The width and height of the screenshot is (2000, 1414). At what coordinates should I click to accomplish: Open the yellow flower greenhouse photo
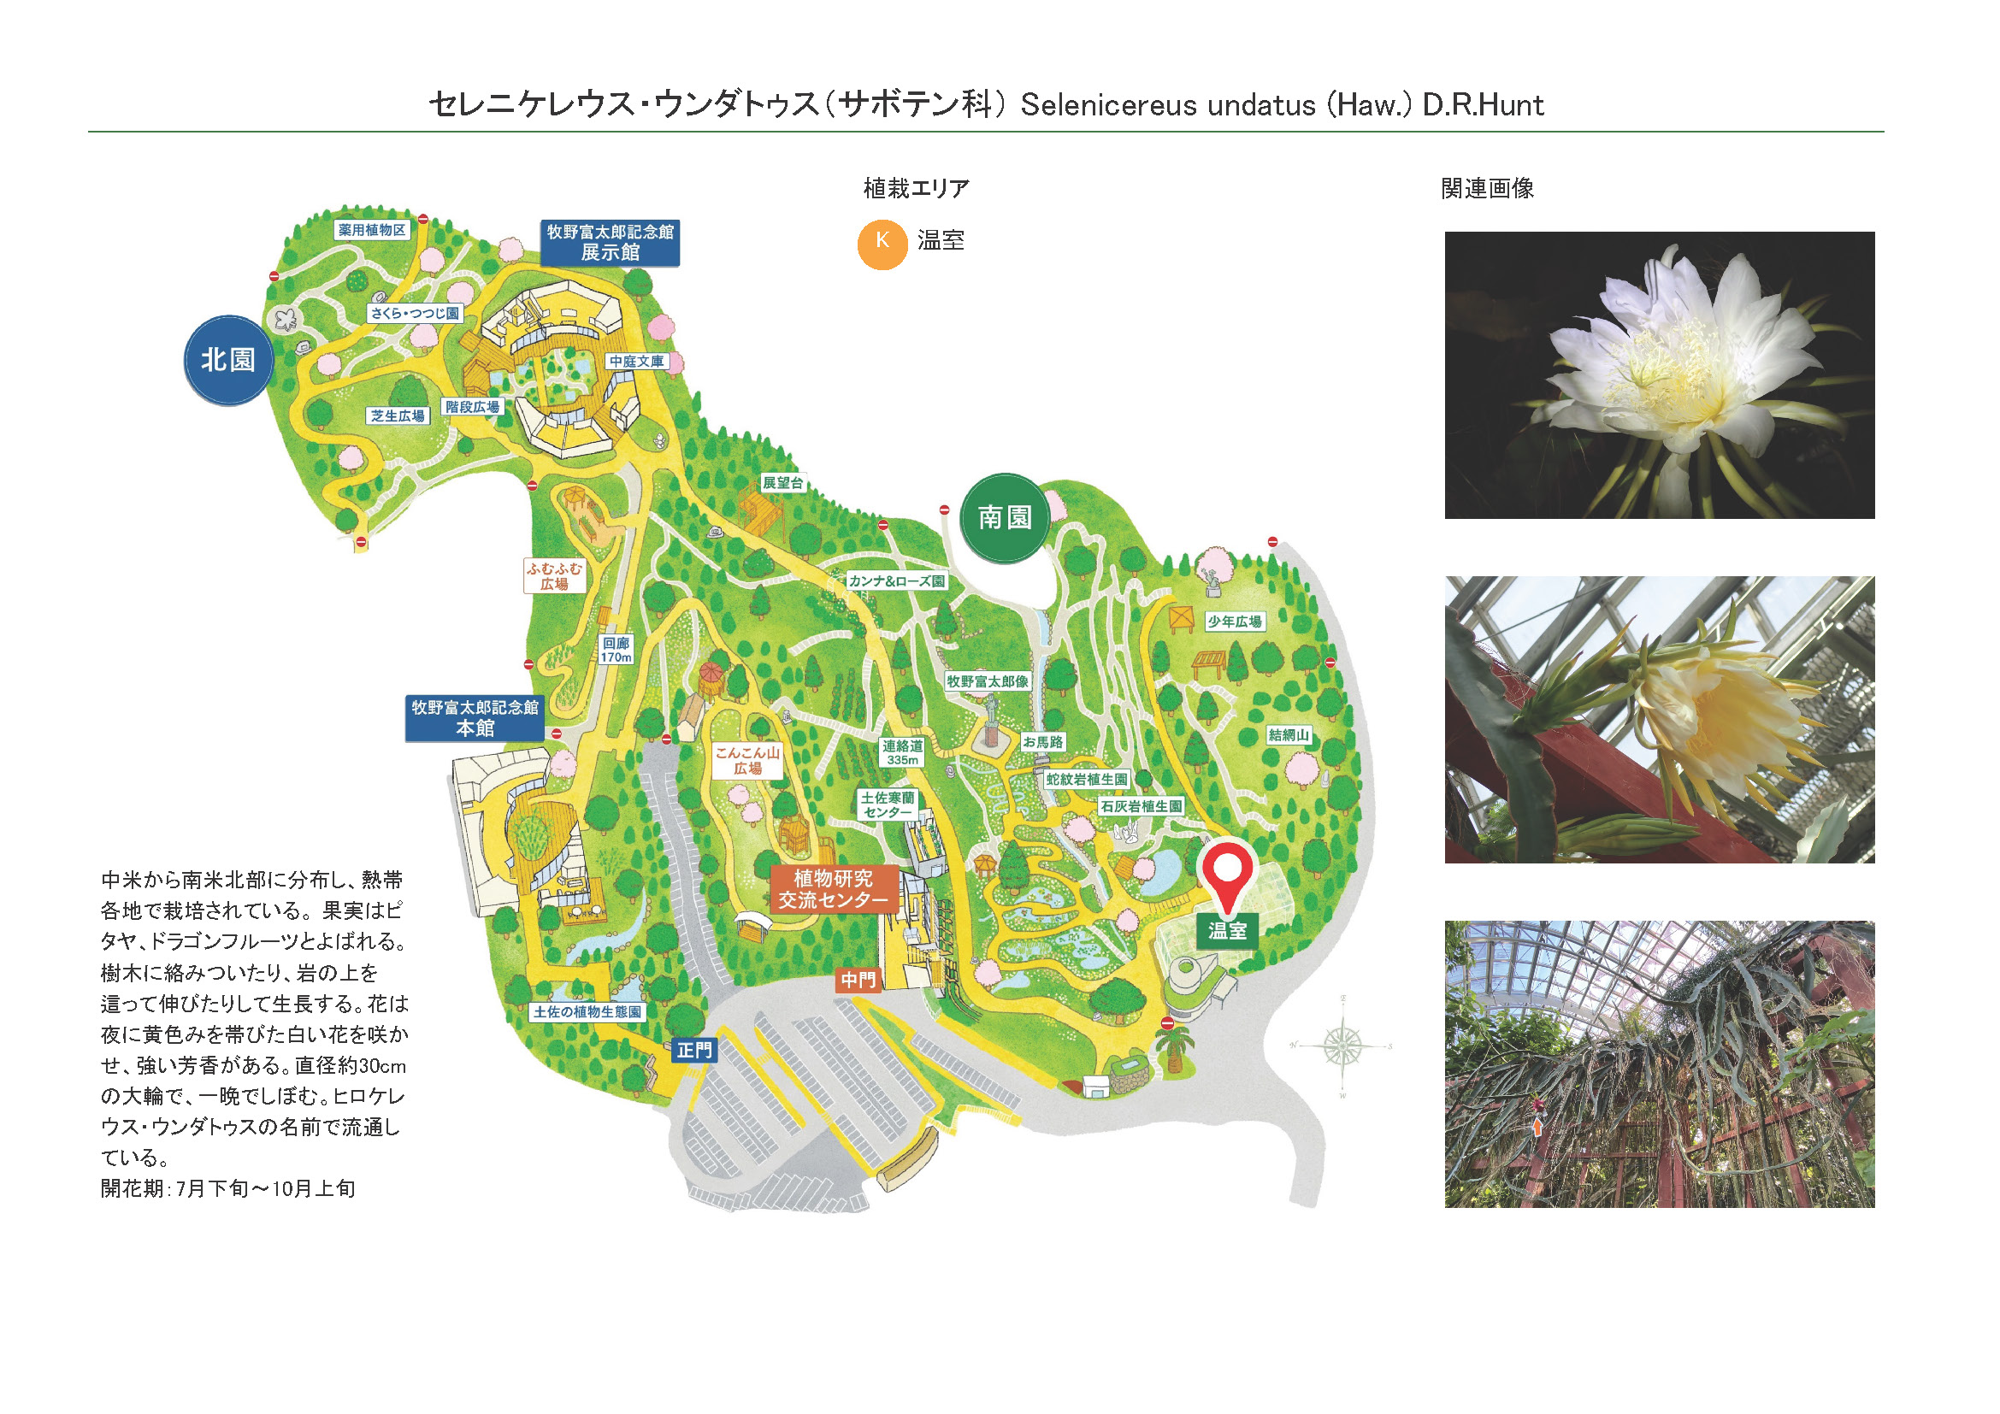[1659, 719]
